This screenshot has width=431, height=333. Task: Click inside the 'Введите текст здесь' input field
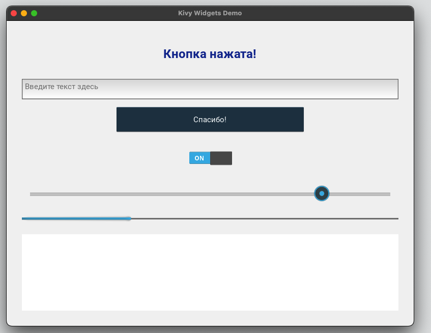(210, 88)
